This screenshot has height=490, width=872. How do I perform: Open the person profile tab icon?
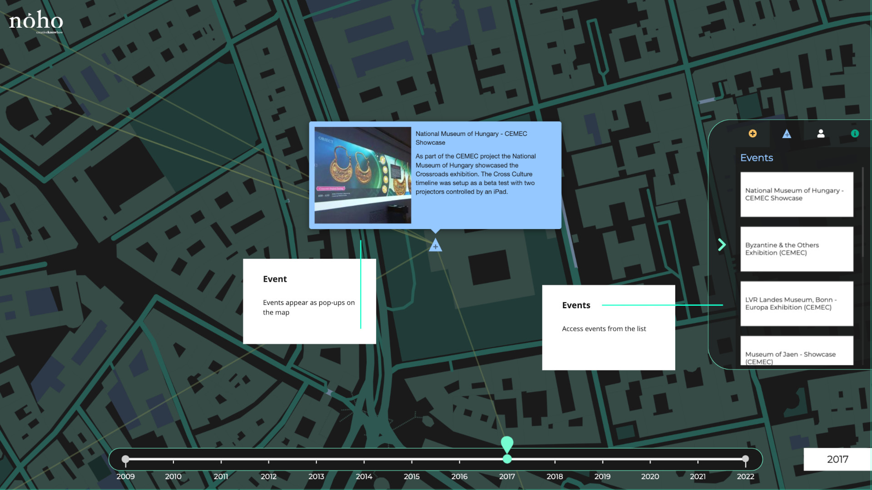tap(821, 133)
